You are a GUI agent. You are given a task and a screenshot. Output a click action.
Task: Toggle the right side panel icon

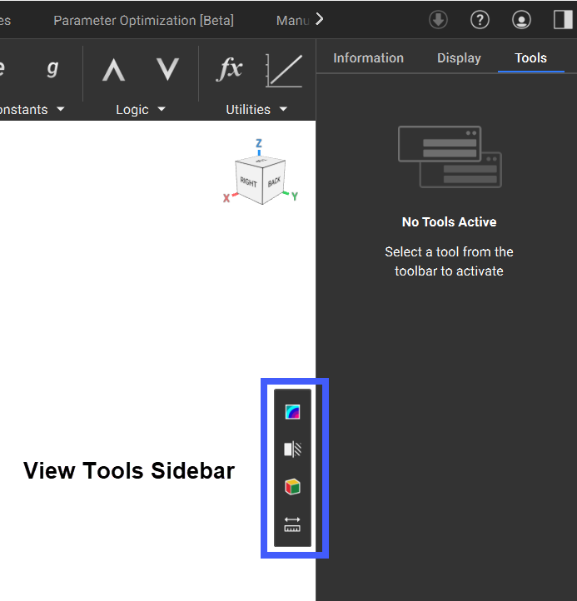[x=563, y=19]
